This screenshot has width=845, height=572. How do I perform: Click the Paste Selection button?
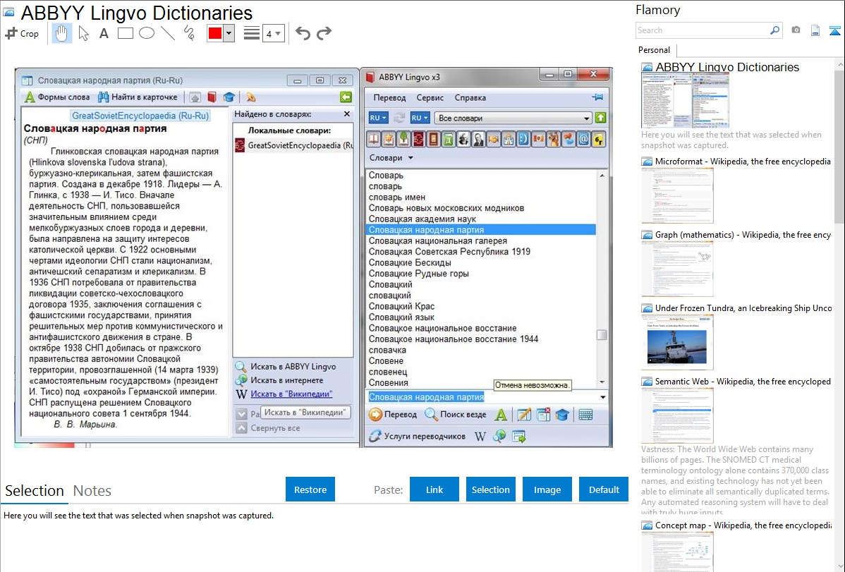[x=490, y=489]
